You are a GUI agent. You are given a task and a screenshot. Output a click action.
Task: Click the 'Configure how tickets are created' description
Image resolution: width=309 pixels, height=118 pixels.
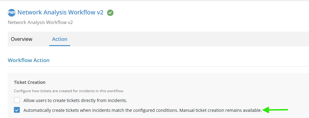point(69,91)
